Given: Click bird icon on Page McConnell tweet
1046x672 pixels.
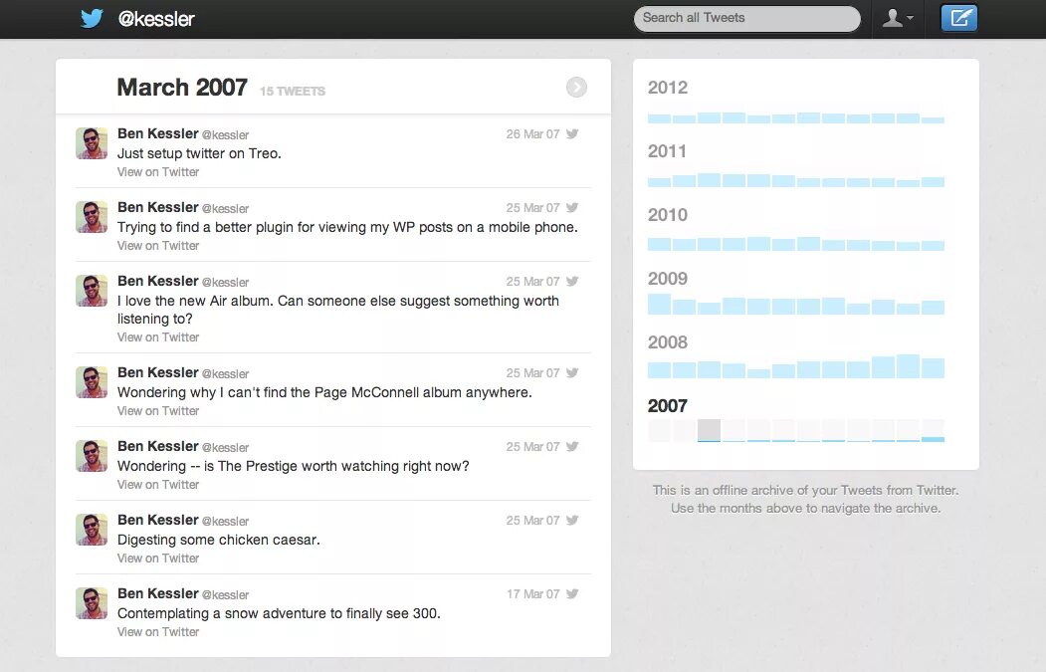Looking at the screenshot, I should (x=572, y=372).
